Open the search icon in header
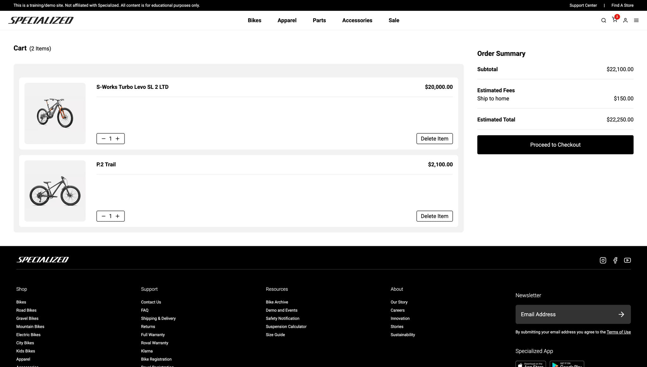This screenshot has height=367, width=647. click(x=603, y=21)
